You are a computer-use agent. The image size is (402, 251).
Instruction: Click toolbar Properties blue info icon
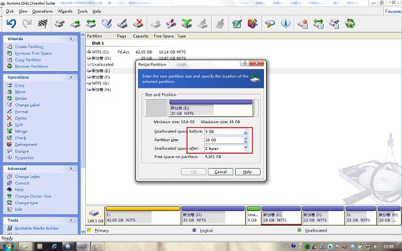[285, 24]
